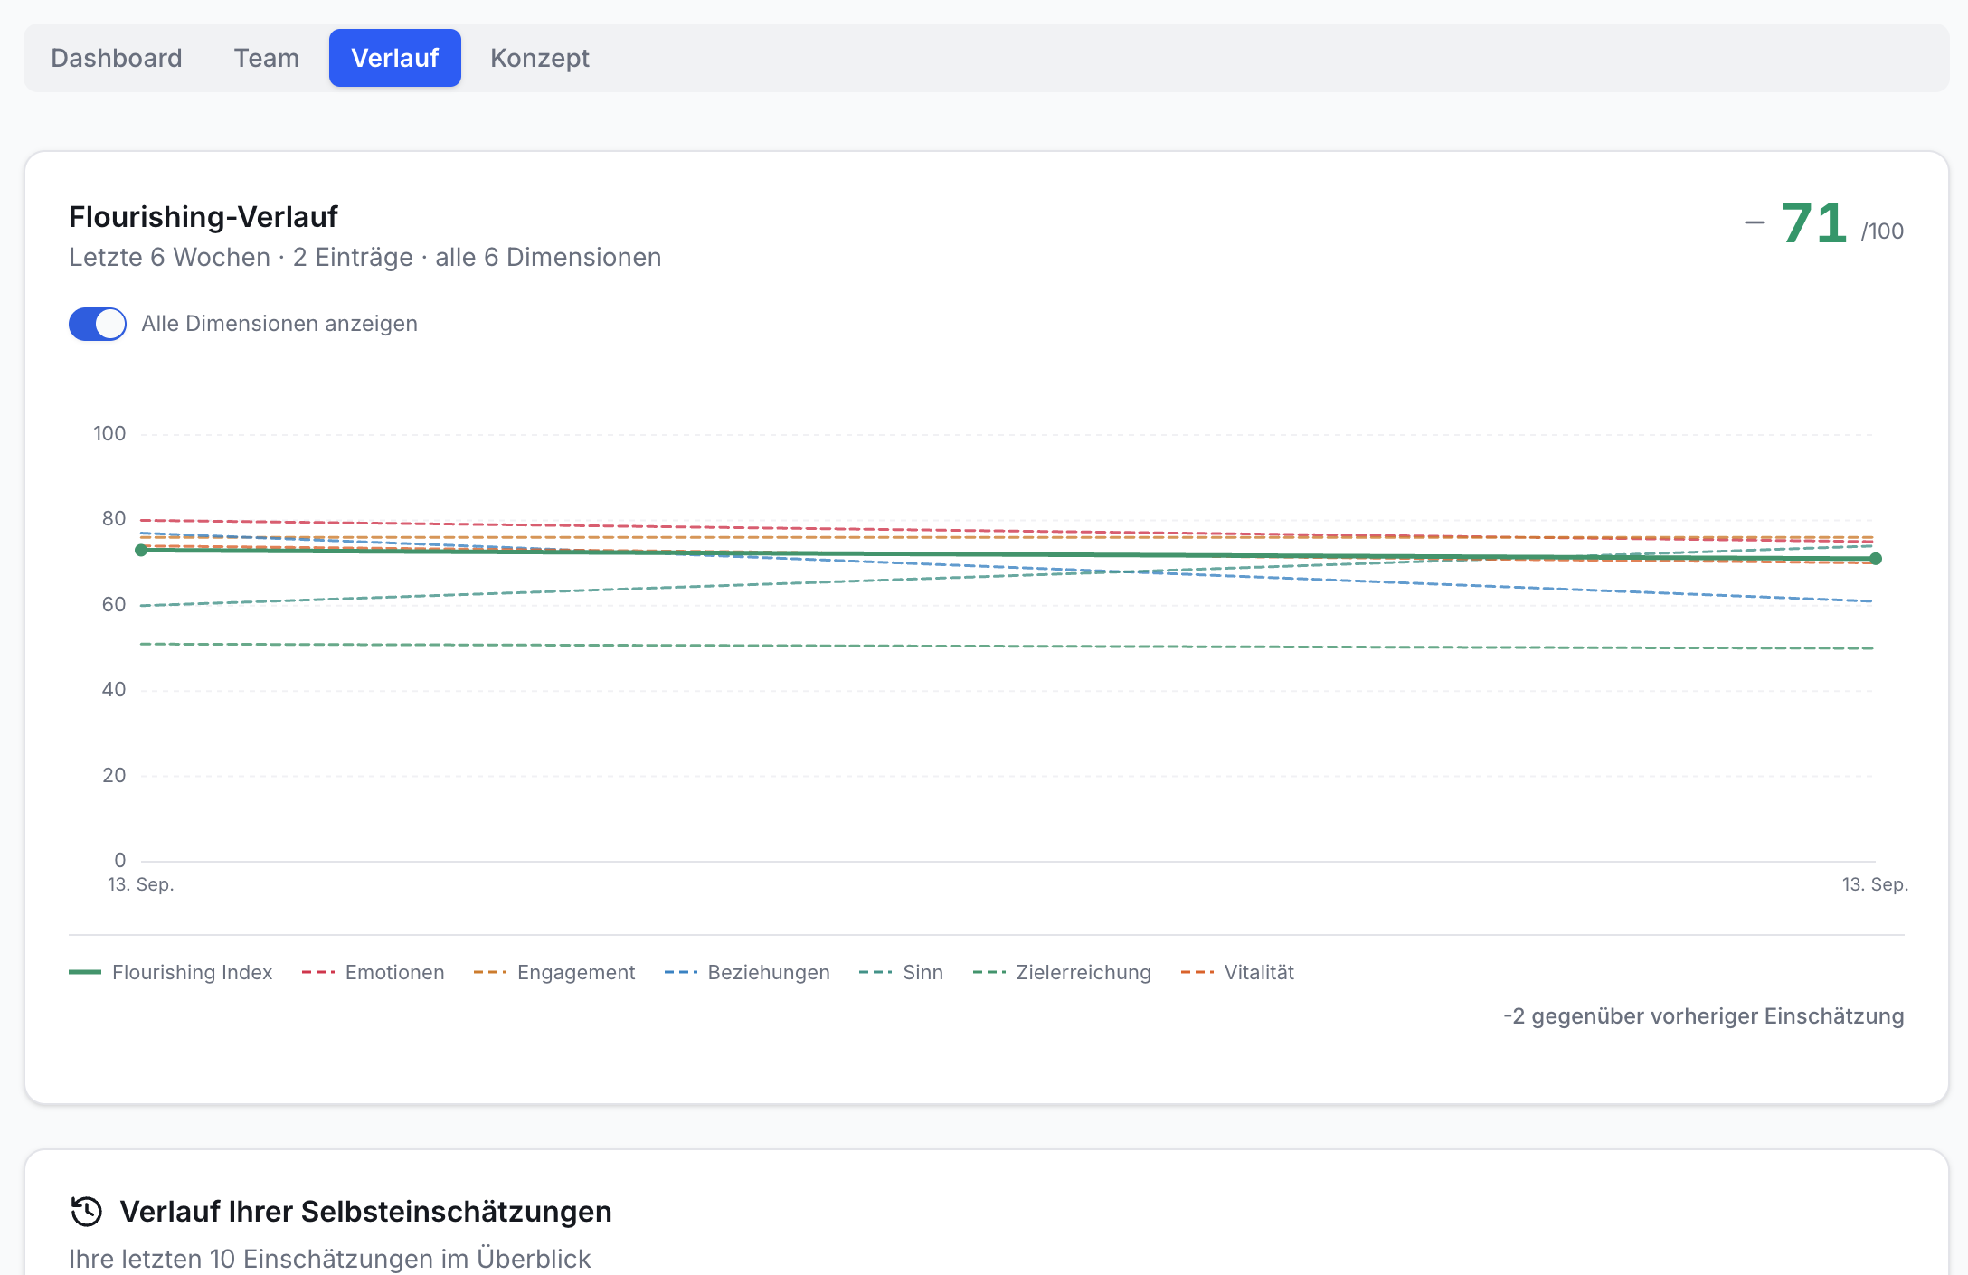Toggle the Alle Dimensionen anzeigen switch
The height and width of the screenshot is (1275, 1968).
98,324
